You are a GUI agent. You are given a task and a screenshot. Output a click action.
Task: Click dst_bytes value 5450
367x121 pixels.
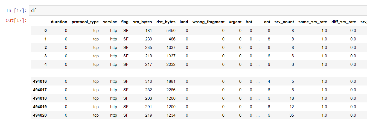[x=171, y=31]
